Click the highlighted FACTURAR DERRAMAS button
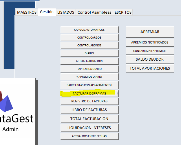Screen dimensions: 181x145 click(x=89, y=93)
